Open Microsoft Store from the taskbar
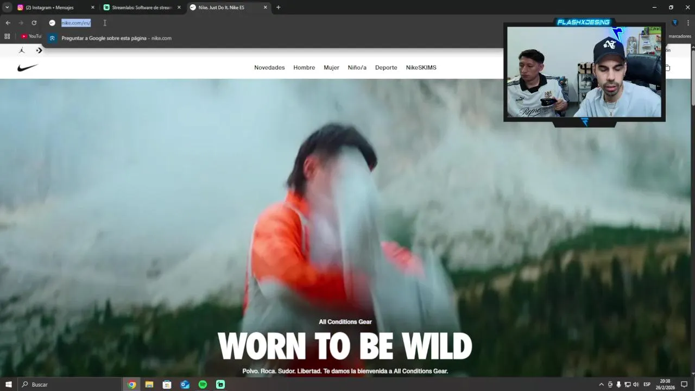 click(167, 384)
